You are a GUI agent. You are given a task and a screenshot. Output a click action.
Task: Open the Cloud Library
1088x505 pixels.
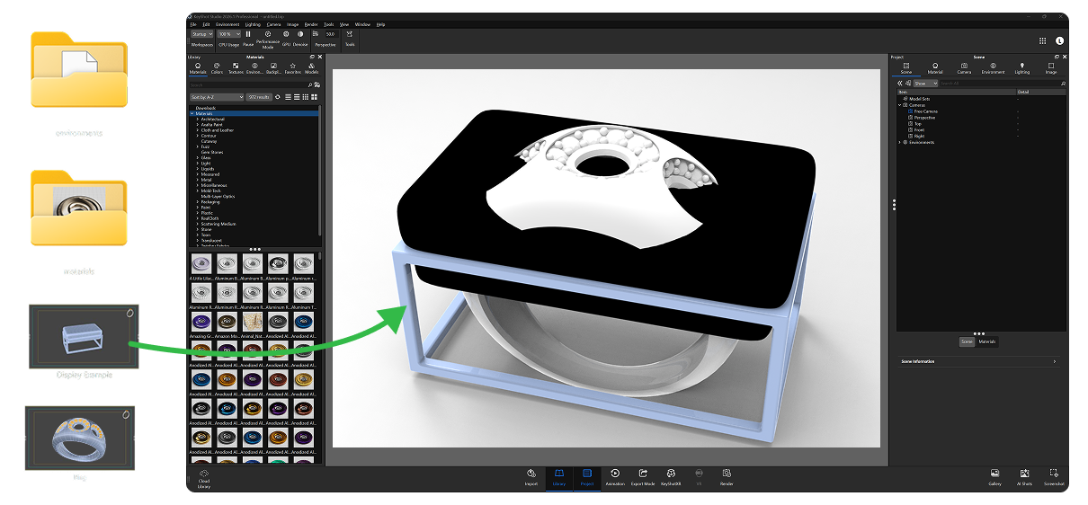pos(204,477)
